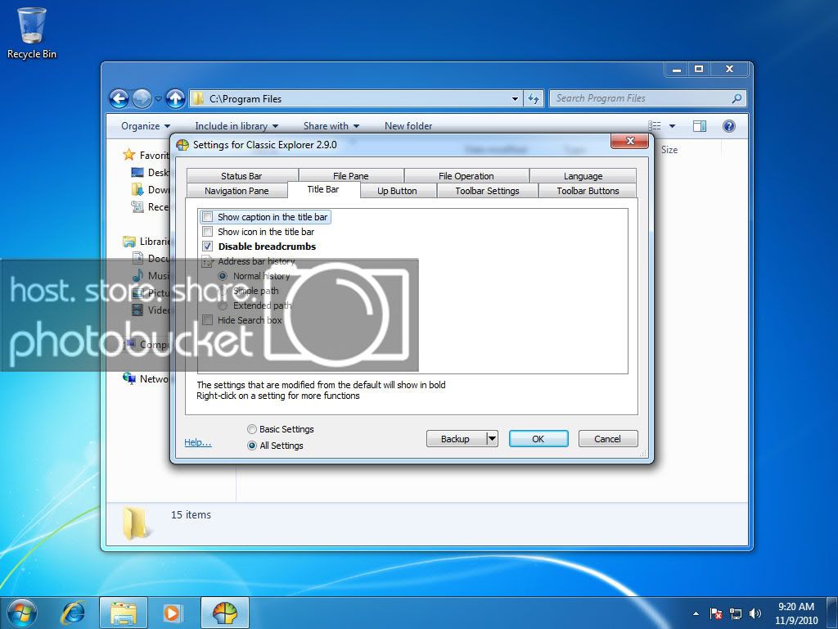Click the Address bar history setting icon
The image size is (838, 629).
click(207, 261)
